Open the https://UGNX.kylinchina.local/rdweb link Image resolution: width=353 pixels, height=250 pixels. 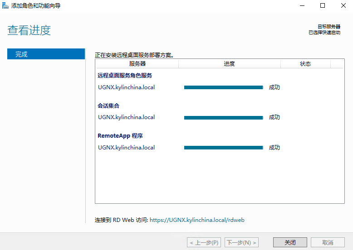pos(197,220)
